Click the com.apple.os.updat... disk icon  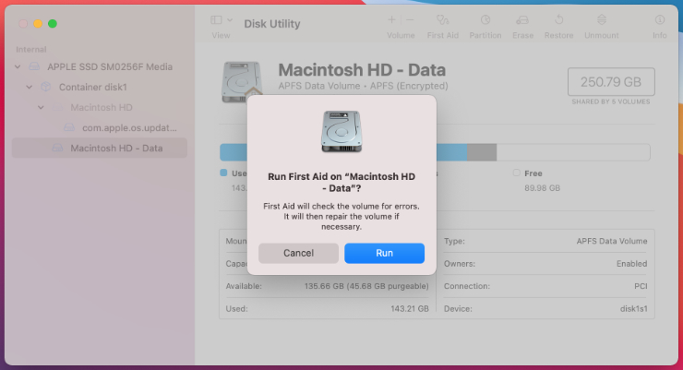(x=69, y=127)
